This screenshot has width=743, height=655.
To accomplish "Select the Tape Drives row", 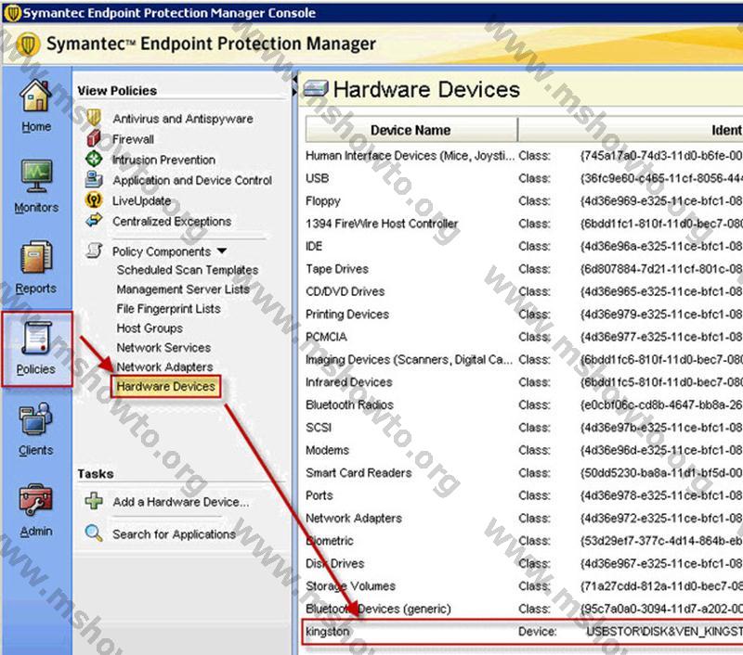I will [523, 269].
